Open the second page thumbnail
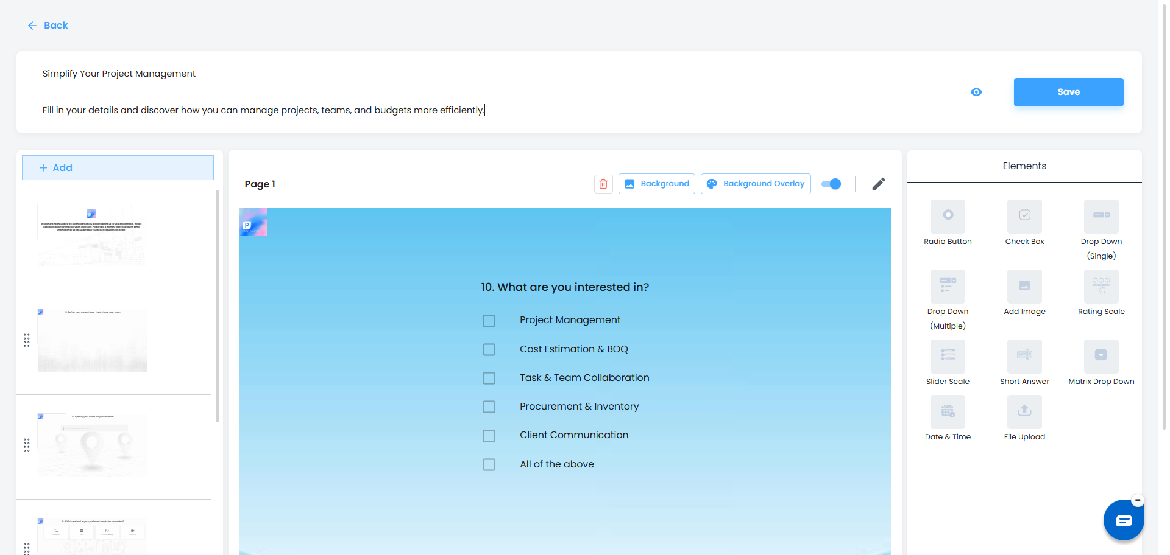This screenshot has height=555, width=1170. [x=93, y=340]
